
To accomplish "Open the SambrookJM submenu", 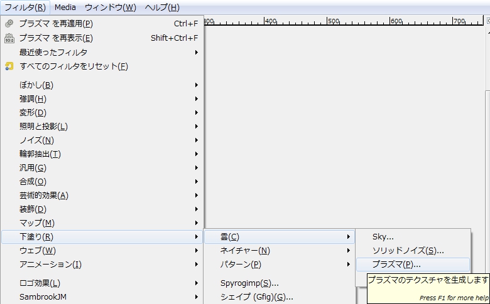I will (102, 297).
